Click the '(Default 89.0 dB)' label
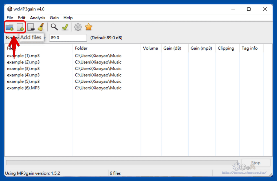 coord(106,38)
